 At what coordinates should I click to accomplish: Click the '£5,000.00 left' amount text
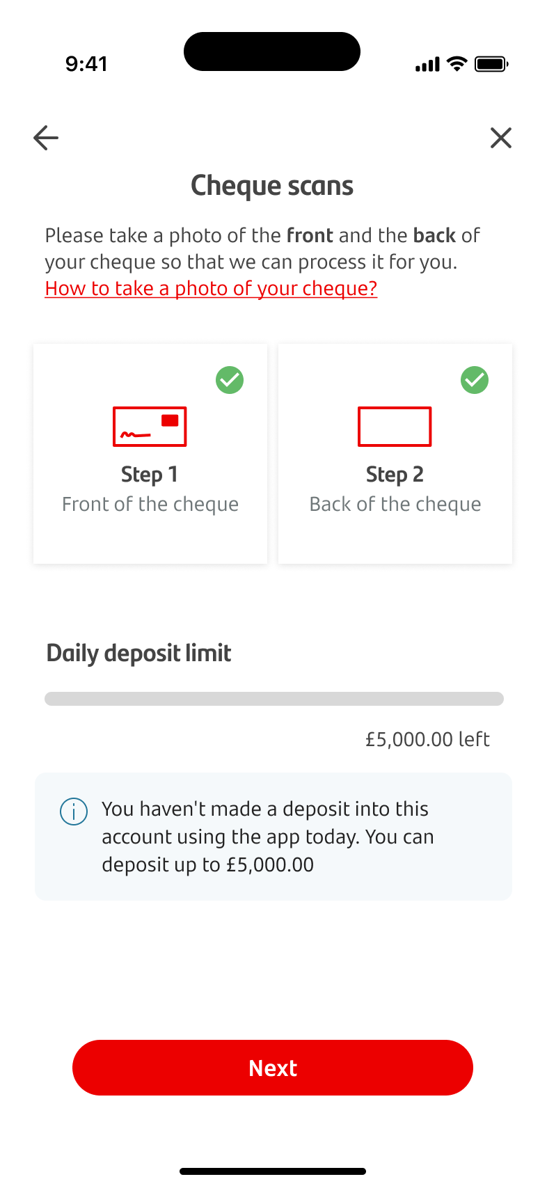pyautogui.click(x=427, y=739)
